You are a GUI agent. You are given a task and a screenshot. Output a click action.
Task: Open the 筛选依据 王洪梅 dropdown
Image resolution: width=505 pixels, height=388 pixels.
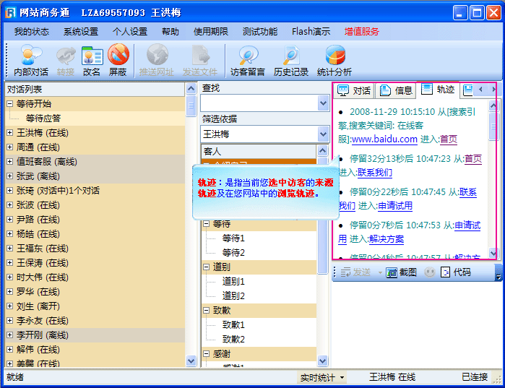point(323,134)
